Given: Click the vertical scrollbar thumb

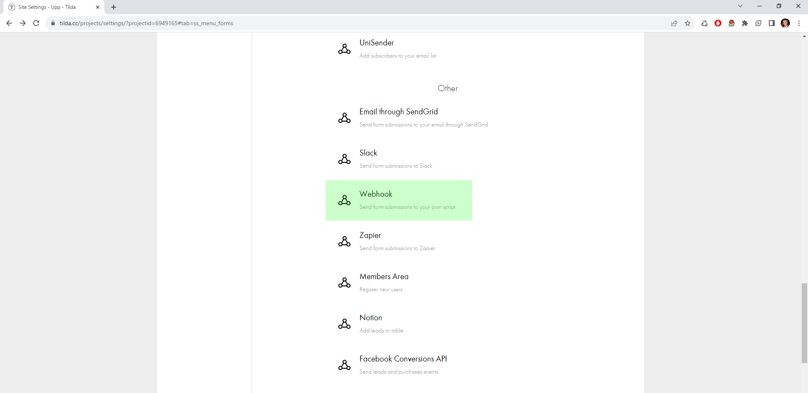Looking at the screenshot, I should (x=804, y=323).
